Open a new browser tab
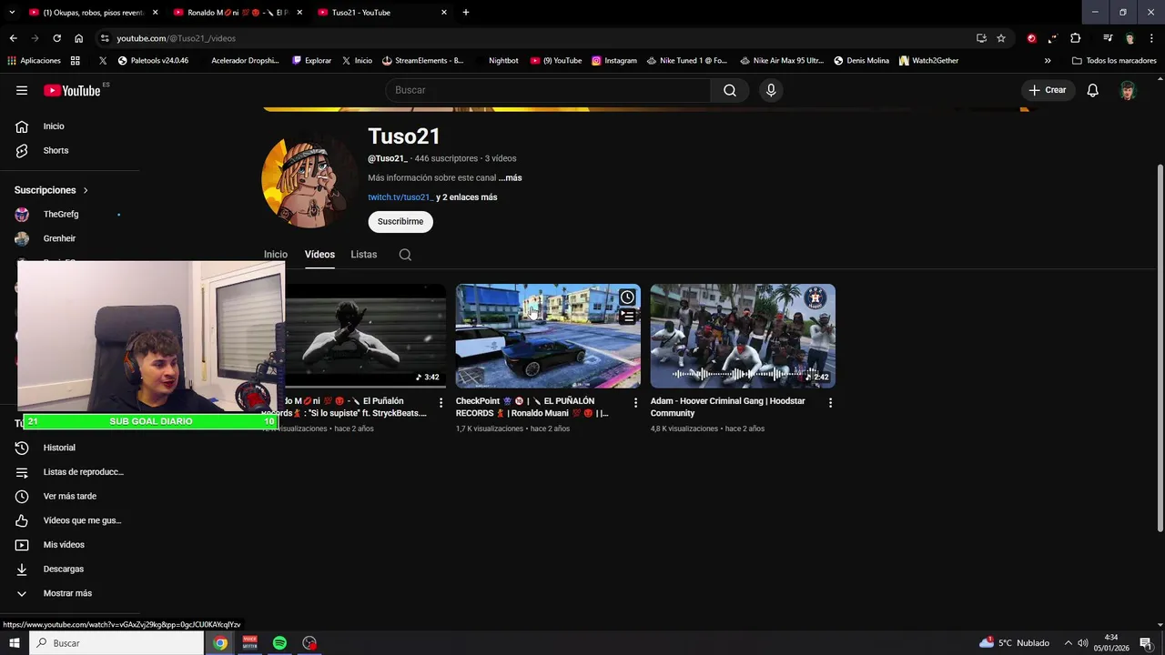Image resolution: width=1165 pixels, height=655 pixels. point(466,13)
